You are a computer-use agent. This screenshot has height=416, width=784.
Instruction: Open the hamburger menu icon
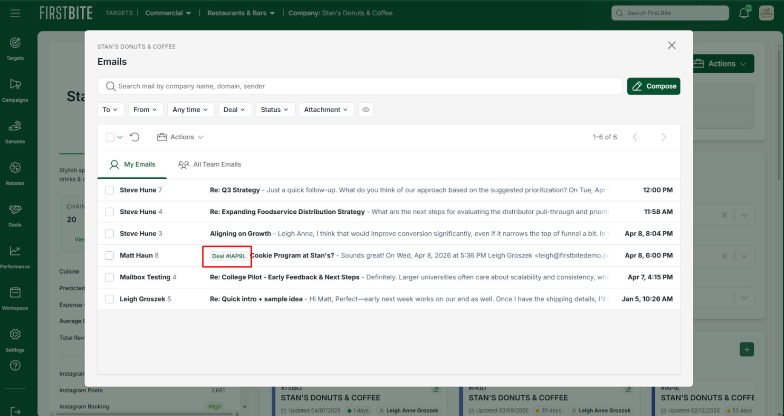coord(15,13)
